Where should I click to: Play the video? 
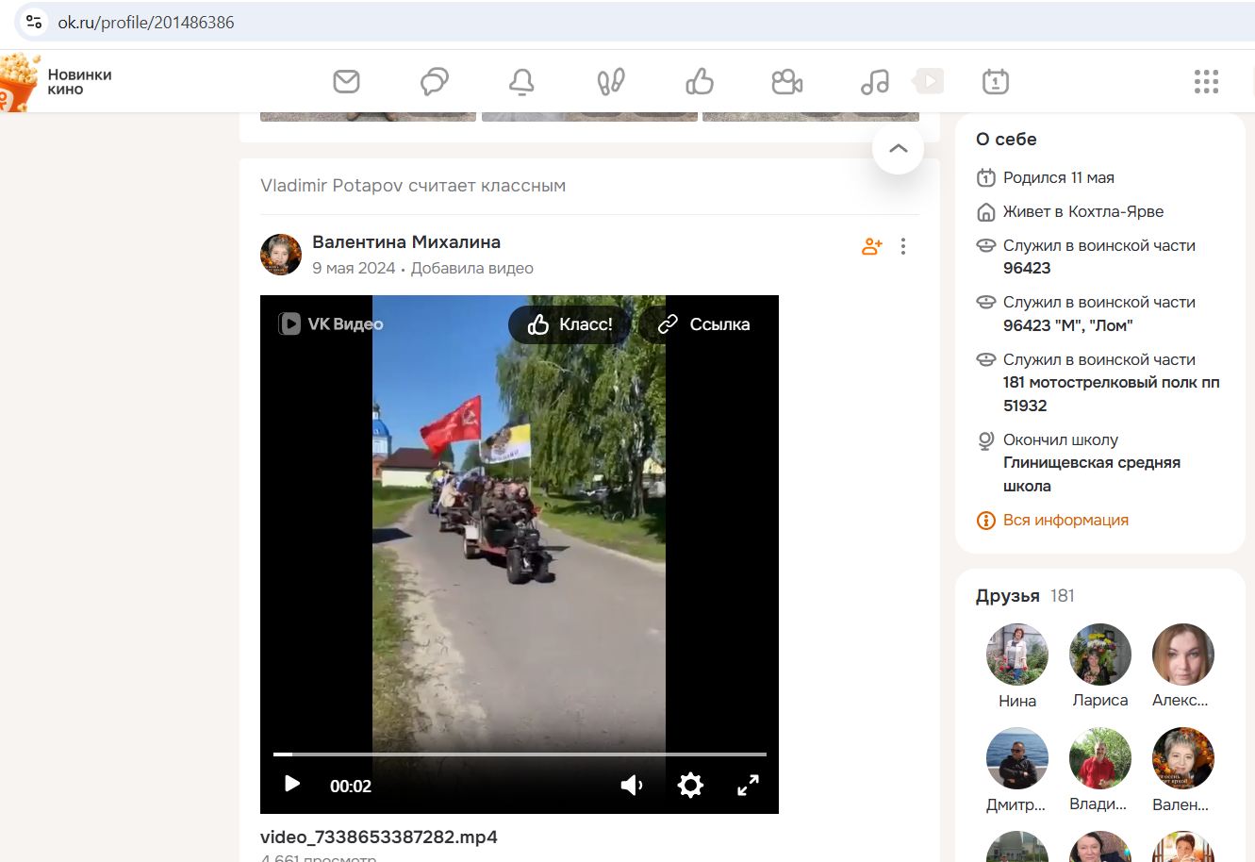[x=292, y=784]
